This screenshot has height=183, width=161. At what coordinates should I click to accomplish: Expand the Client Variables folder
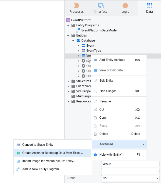coord(68,86)
